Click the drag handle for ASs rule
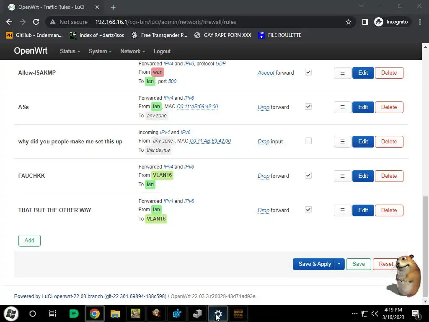This screenshot has height=322, width=429. click(x=342, y=107)
